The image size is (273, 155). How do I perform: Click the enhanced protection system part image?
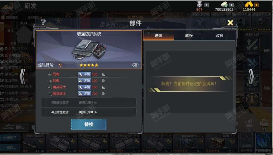pos(89,49)
